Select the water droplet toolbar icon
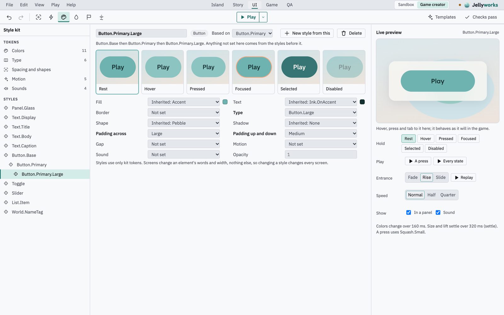Screen dimensions: 504x315 [76, 17]
